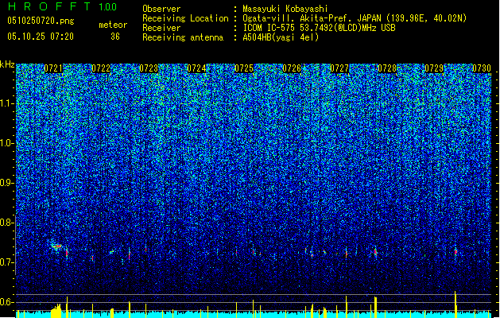Screen dimensions: 500x318
Task: Click the 0.9 kHz axis tick
Action: pyautogui.click(x=6, y=183)
